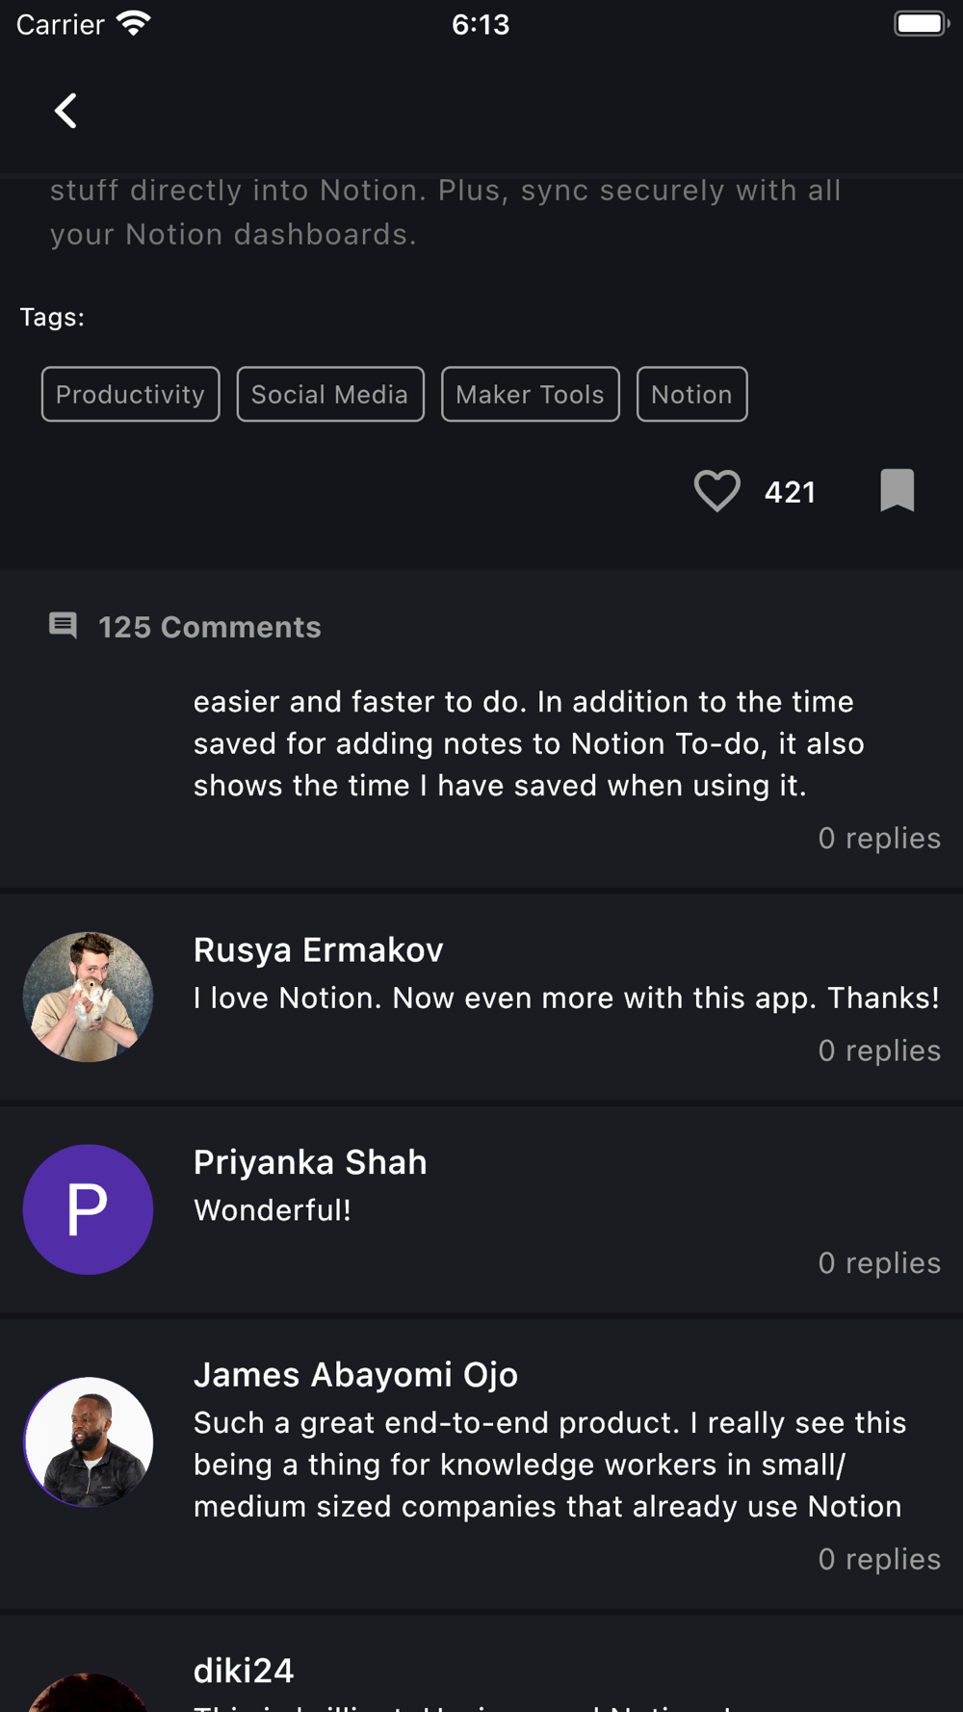The height and width of the screenshot is (1712, 963).
Task: Open Rusya Ermakov's profile photo
Action: [x=88, y=997]
